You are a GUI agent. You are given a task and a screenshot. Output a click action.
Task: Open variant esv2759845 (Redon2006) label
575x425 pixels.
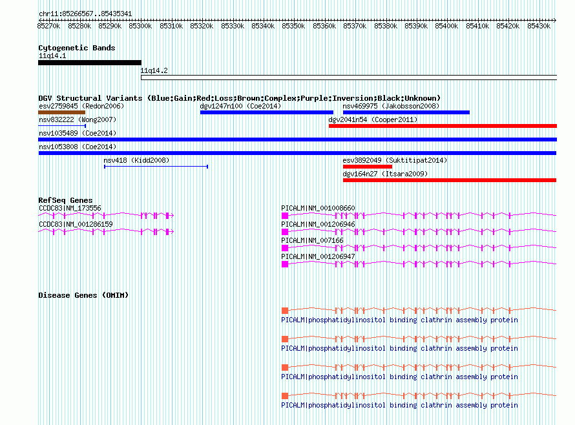[81, 106]
